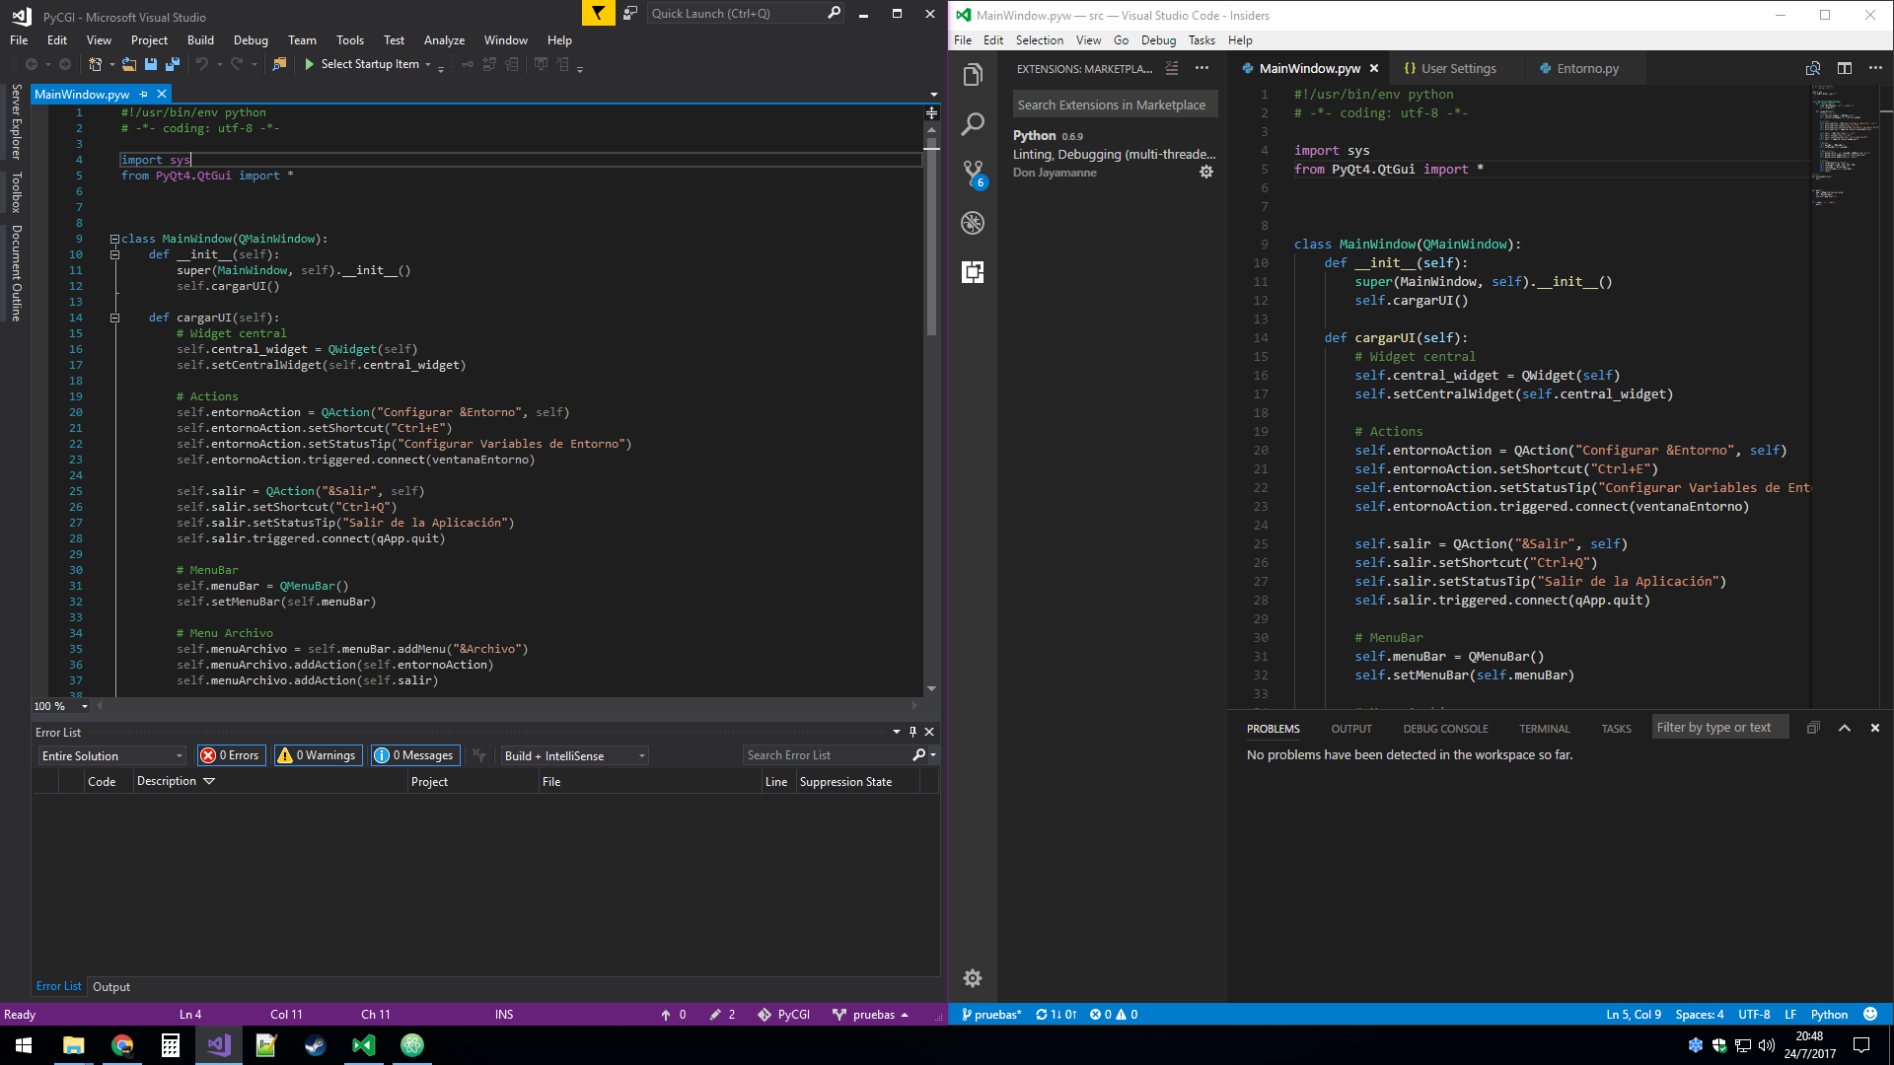The height and width of the screenshot is (1065, 1894).
Task: Toggle the 0 Warnings filter in Error List
Action: point(318,755)
